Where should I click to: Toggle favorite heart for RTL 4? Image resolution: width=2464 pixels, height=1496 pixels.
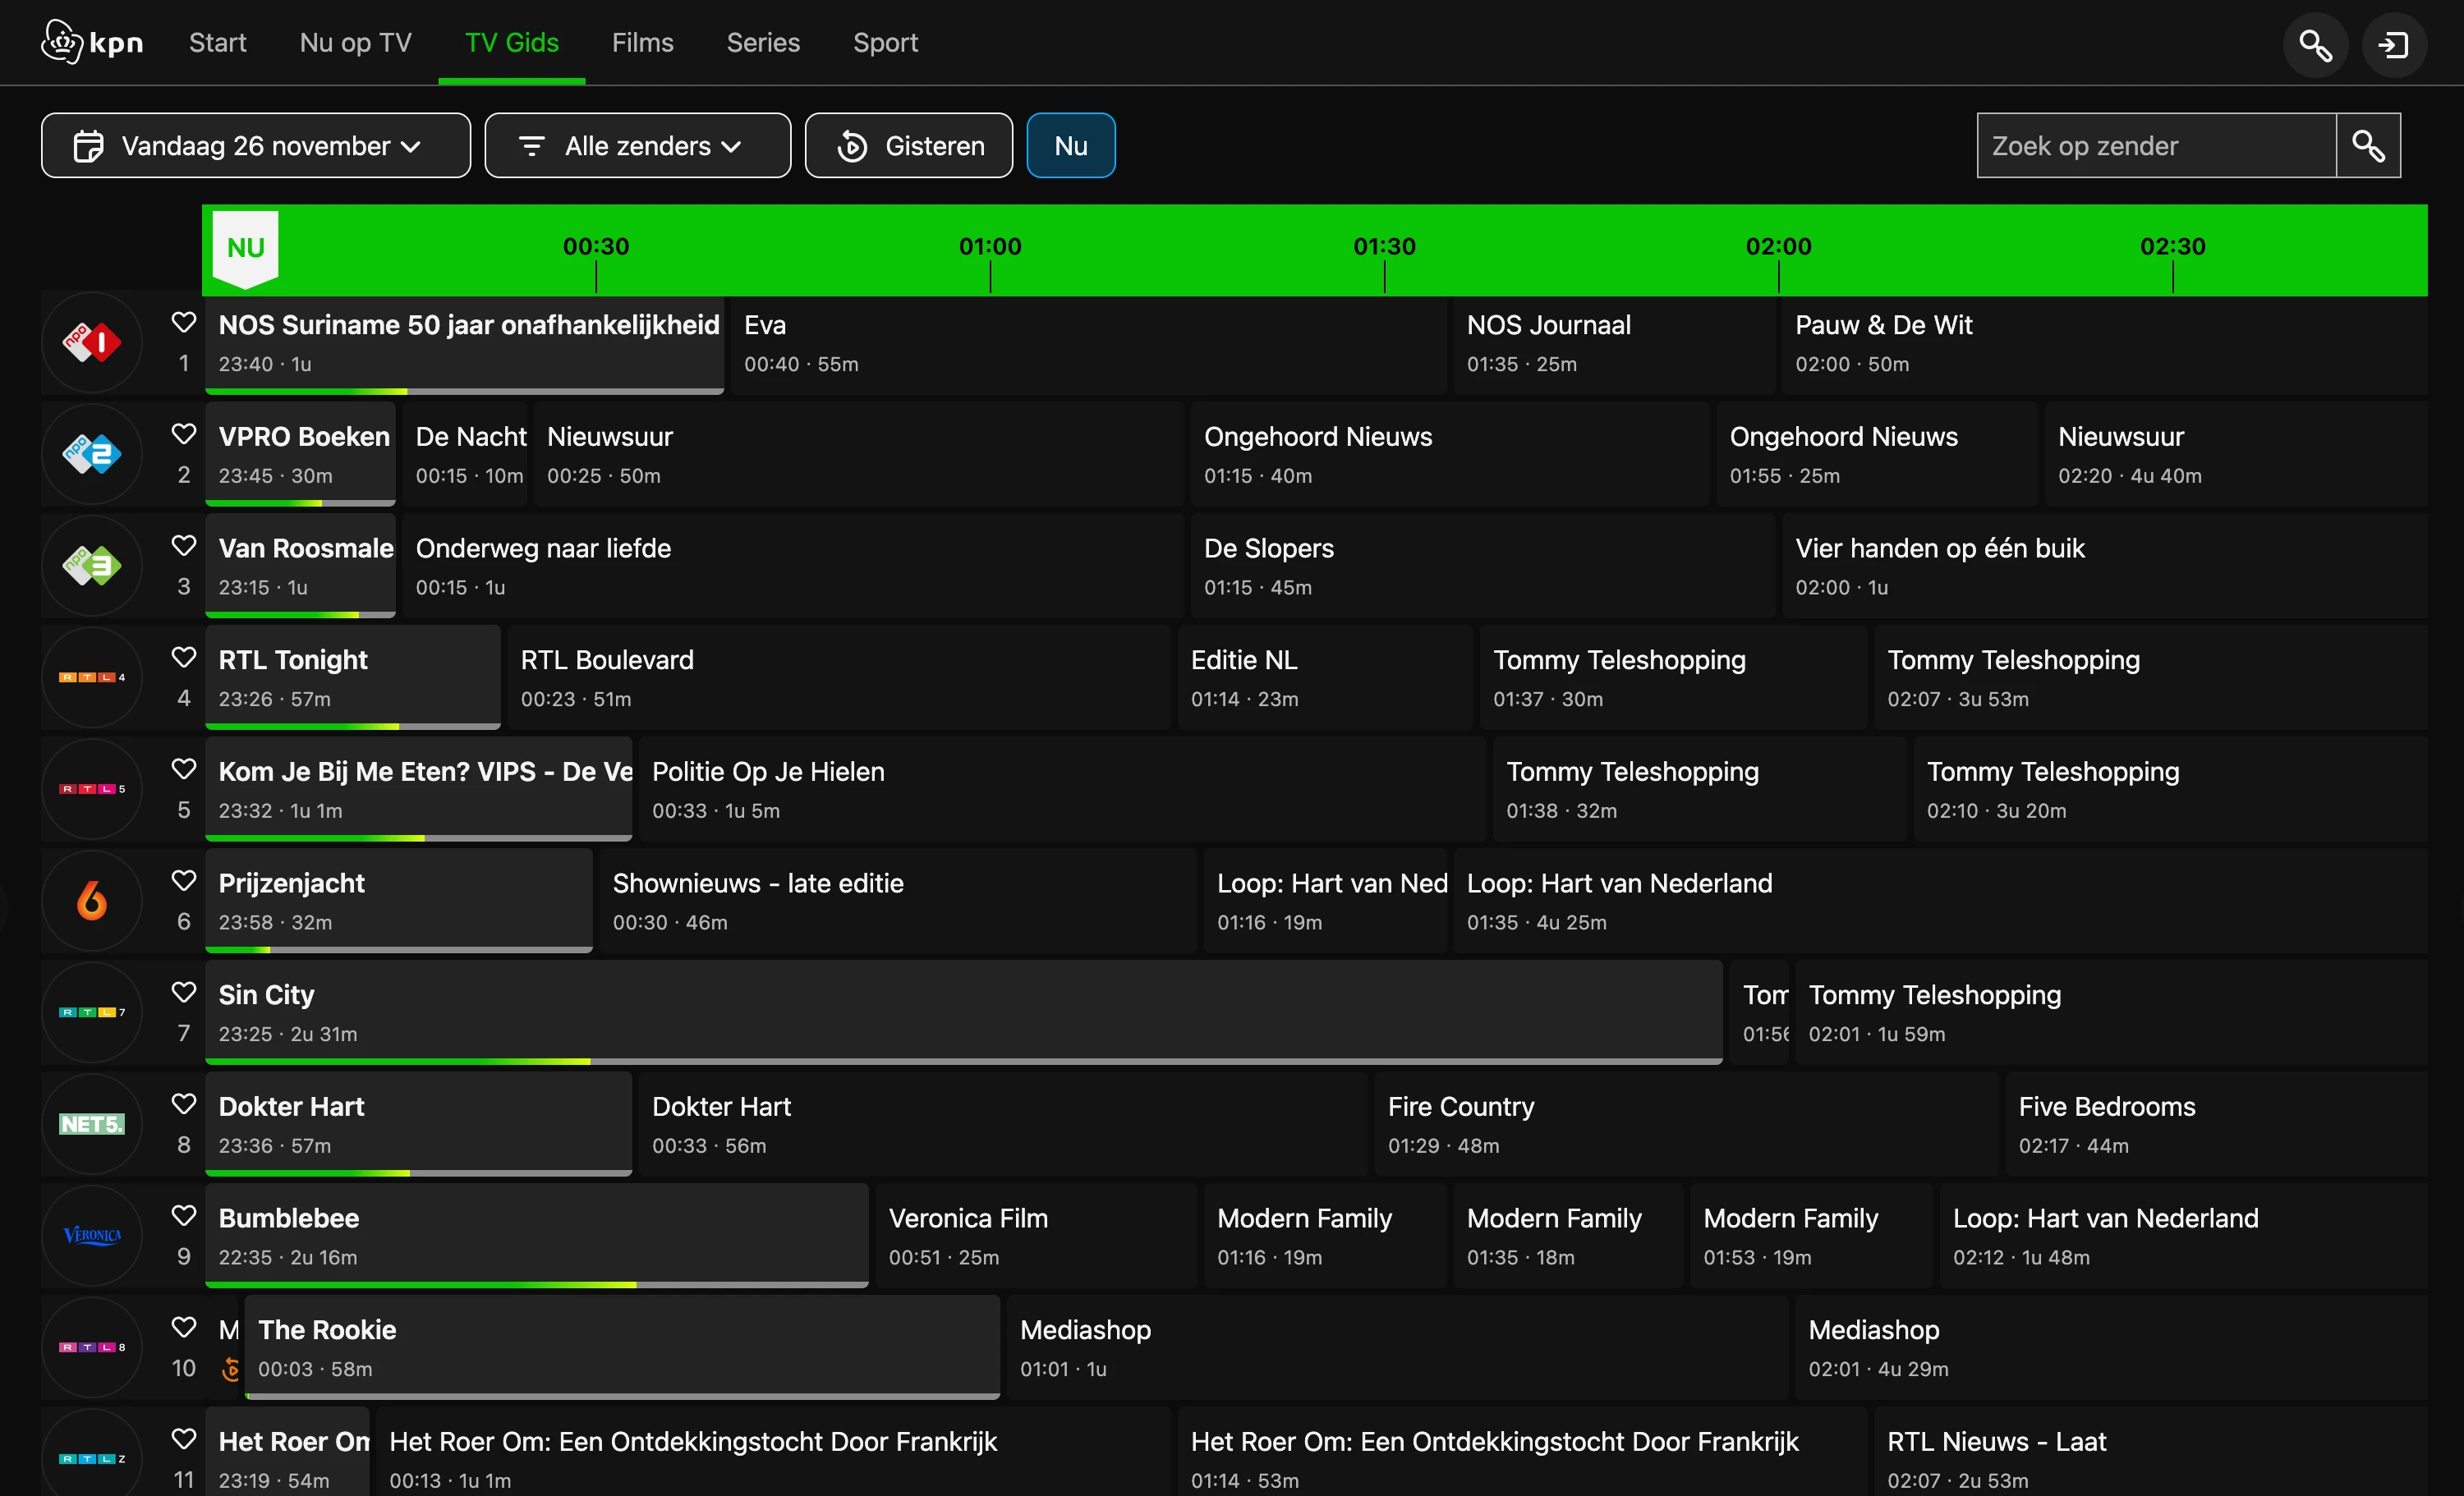click(184, 657)
